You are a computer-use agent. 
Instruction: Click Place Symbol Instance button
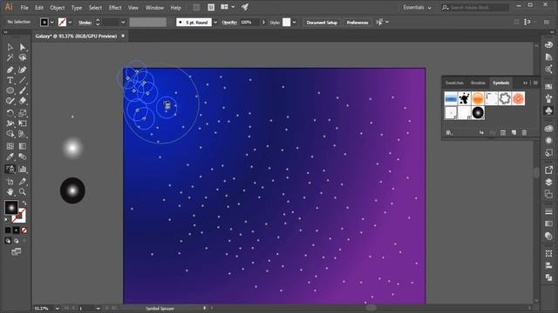tap(481, 132)
